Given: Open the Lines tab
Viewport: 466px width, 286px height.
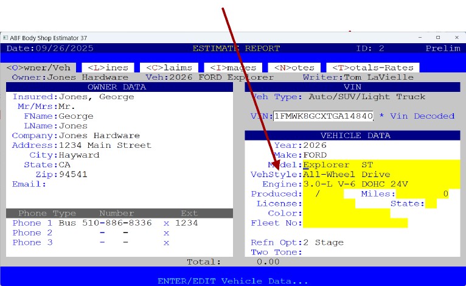Looking at the screenshot, I should [x=107, y=68].
